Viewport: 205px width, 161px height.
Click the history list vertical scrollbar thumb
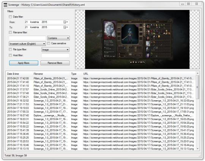(197, 87)
